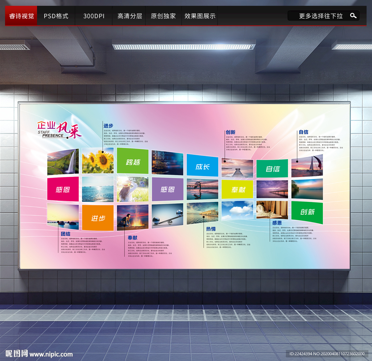Switch to the PSD格式 tab

coord(55,16)
